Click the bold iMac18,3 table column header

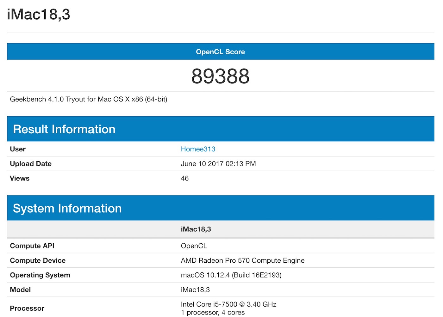[196, 229]
